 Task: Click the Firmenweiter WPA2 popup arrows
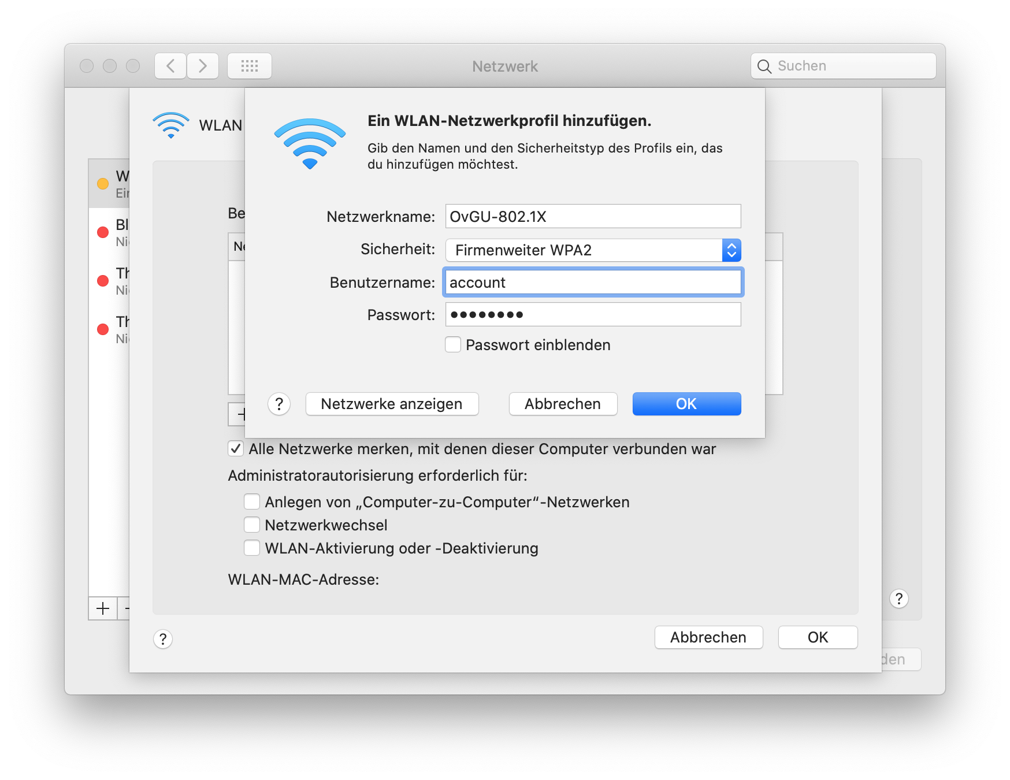(x=732, y=250)
